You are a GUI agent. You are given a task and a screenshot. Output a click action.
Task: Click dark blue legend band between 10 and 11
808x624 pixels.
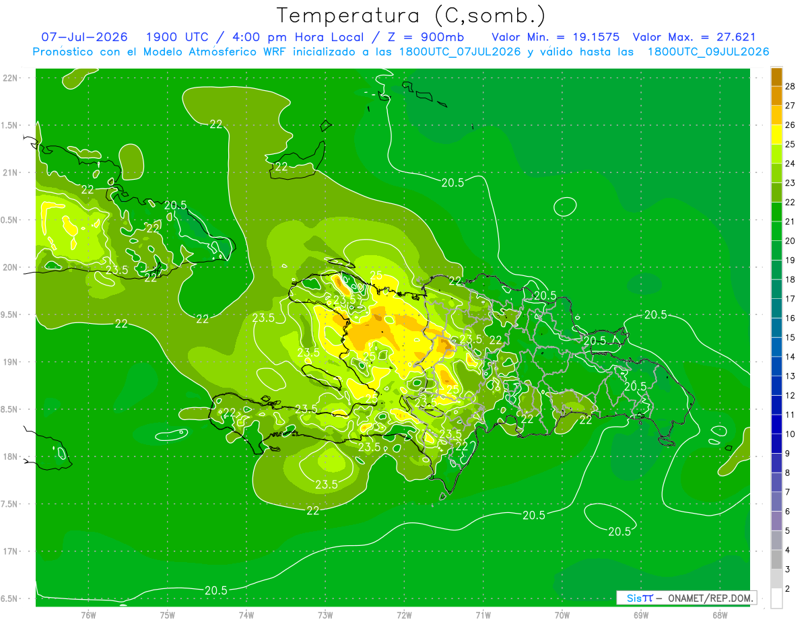coord(776,424)
